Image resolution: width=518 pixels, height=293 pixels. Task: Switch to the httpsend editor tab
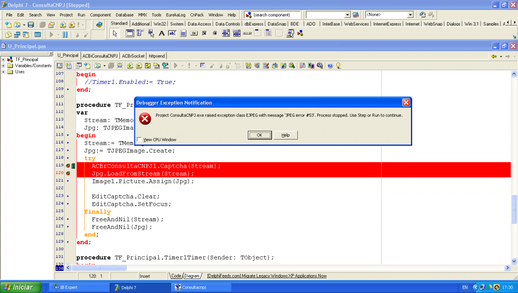tap(156, 56)
